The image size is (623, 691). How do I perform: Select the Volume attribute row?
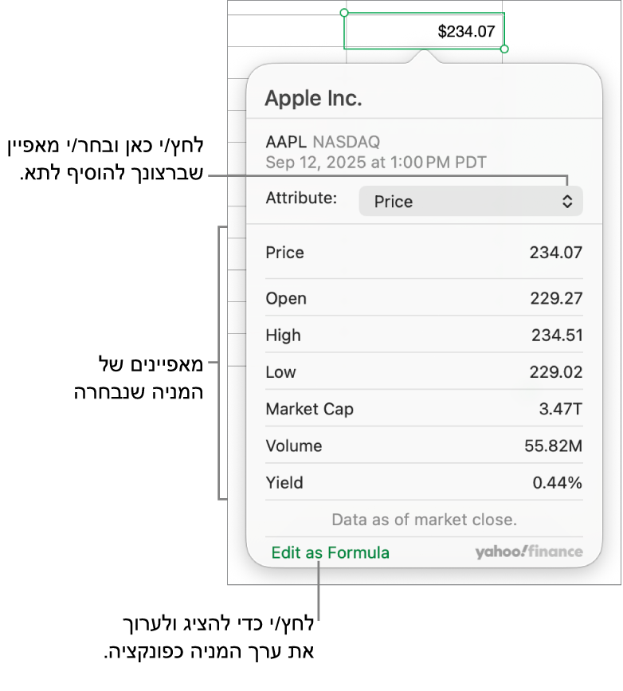424,446
